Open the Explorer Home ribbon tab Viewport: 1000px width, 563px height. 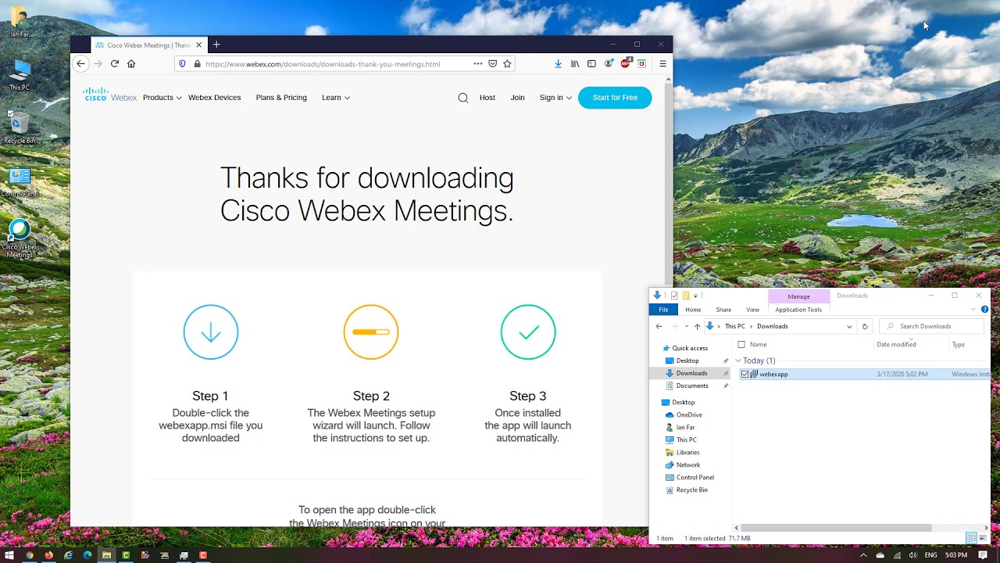(693, 310)
